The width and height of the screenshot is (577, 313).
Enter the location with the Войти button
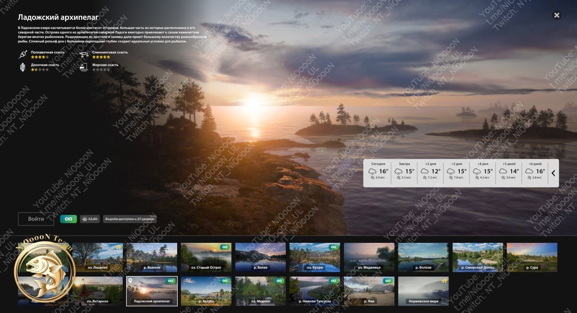tap(36, 219)
